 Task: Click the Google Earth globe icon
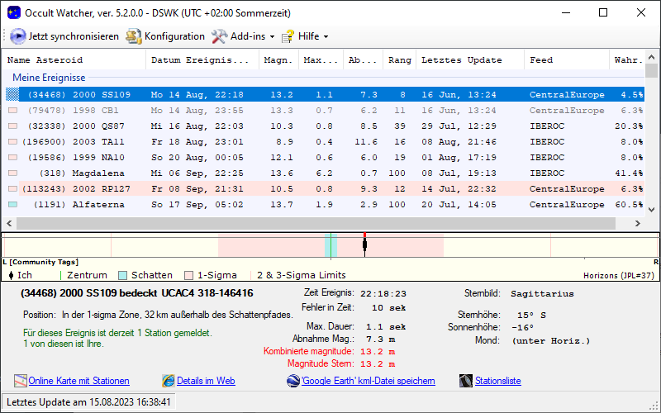[x=293, y=381]
